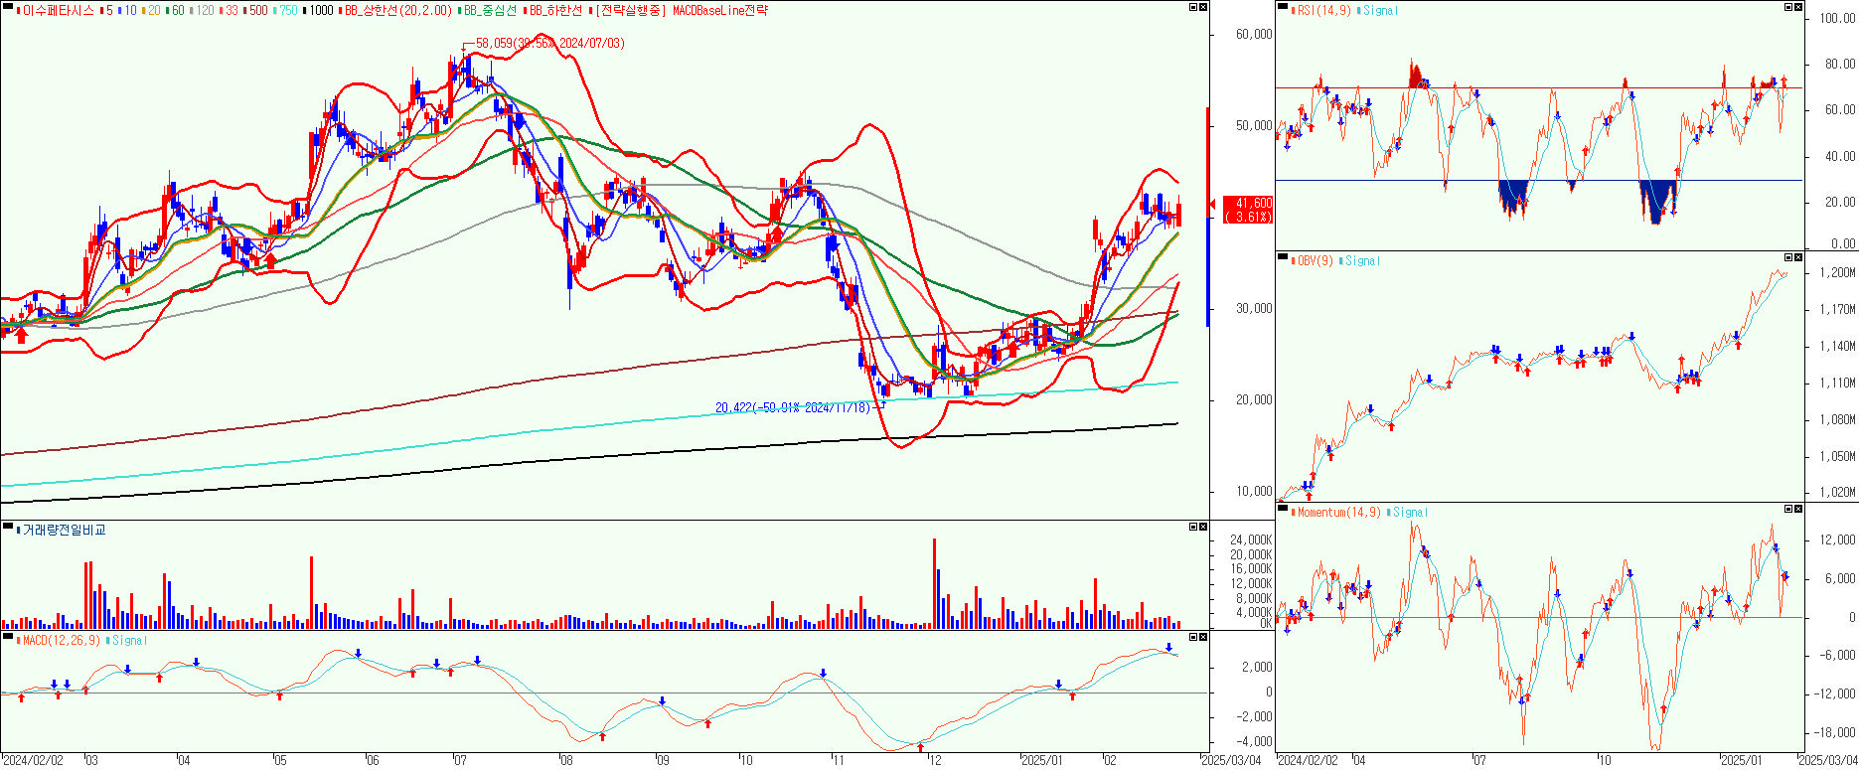Select the 750-day moving average legend
Screen dimensions: 1859x770
point(285,11)
